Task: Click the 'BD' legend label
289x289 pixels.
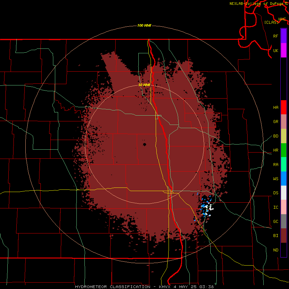Action: click(276, 136)
